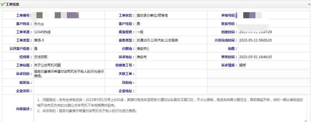Select the 工单类型 label
The width and height of the screenshot is (311, 122).
click(24, 40)
